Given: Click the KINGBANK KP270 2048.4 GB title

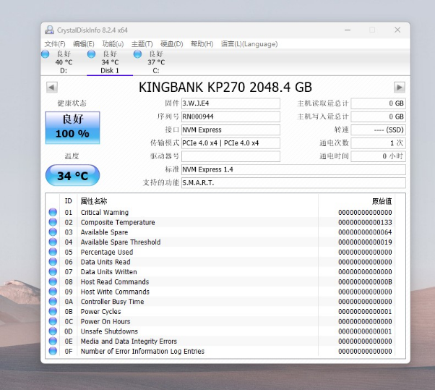Looking at the screenshot, I should coord(225,88).
